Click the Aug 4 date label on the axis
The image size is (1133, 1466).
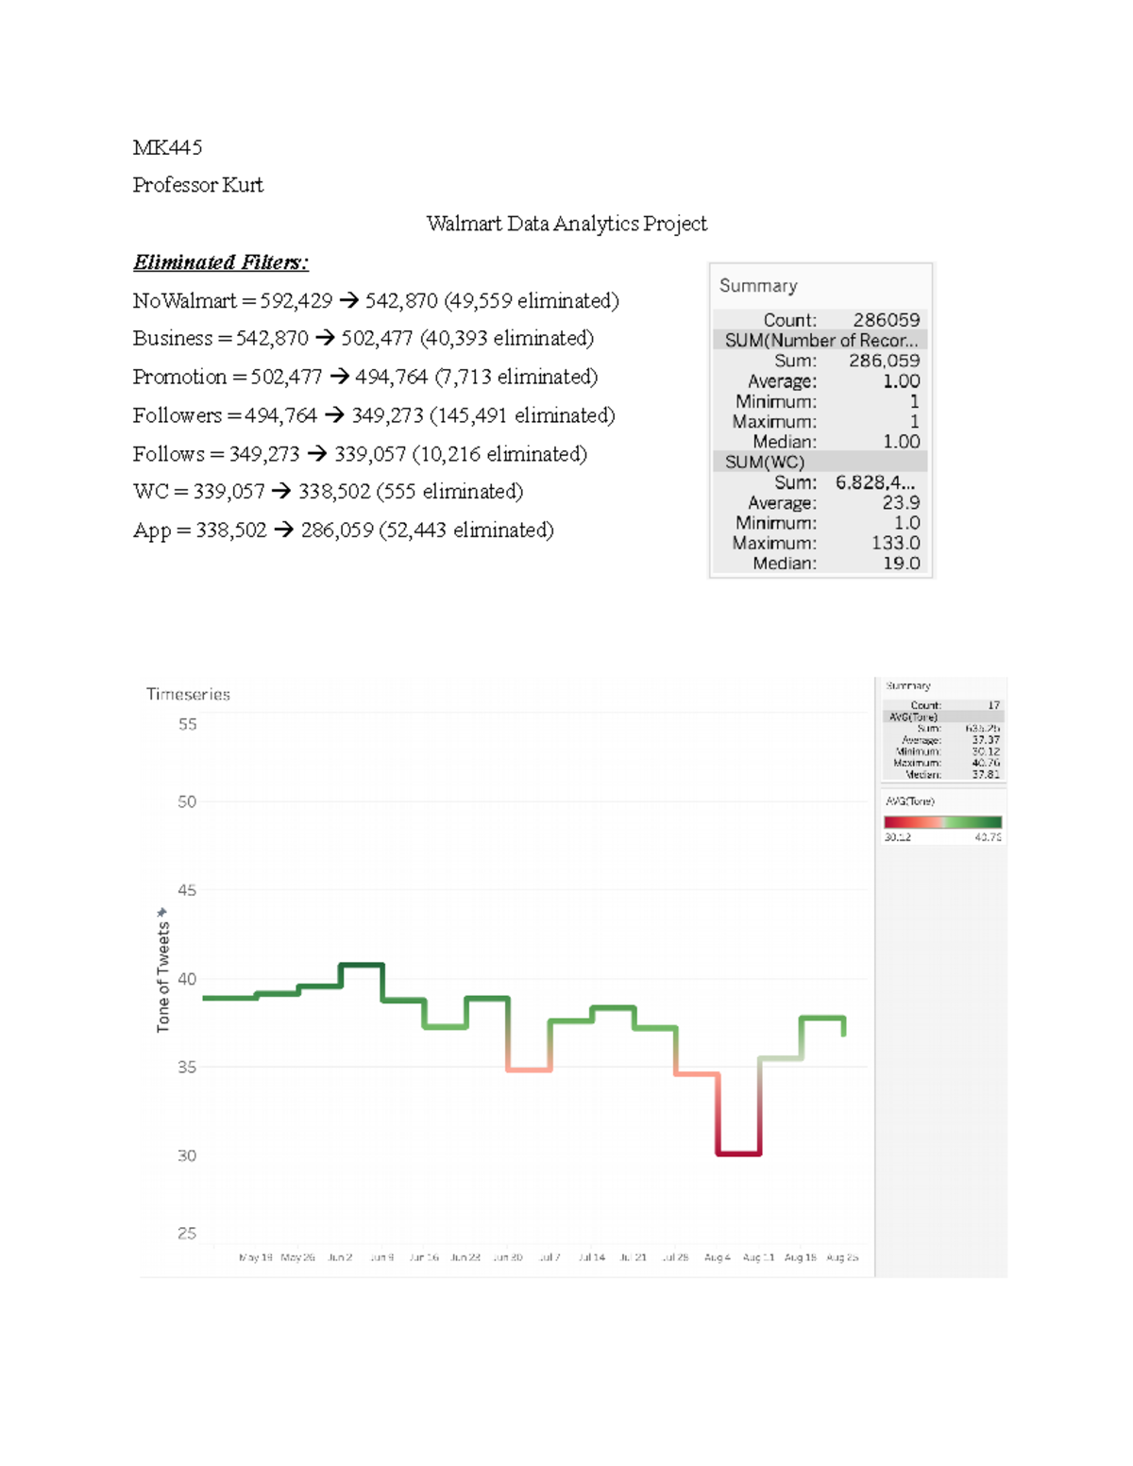[717, 1257]
